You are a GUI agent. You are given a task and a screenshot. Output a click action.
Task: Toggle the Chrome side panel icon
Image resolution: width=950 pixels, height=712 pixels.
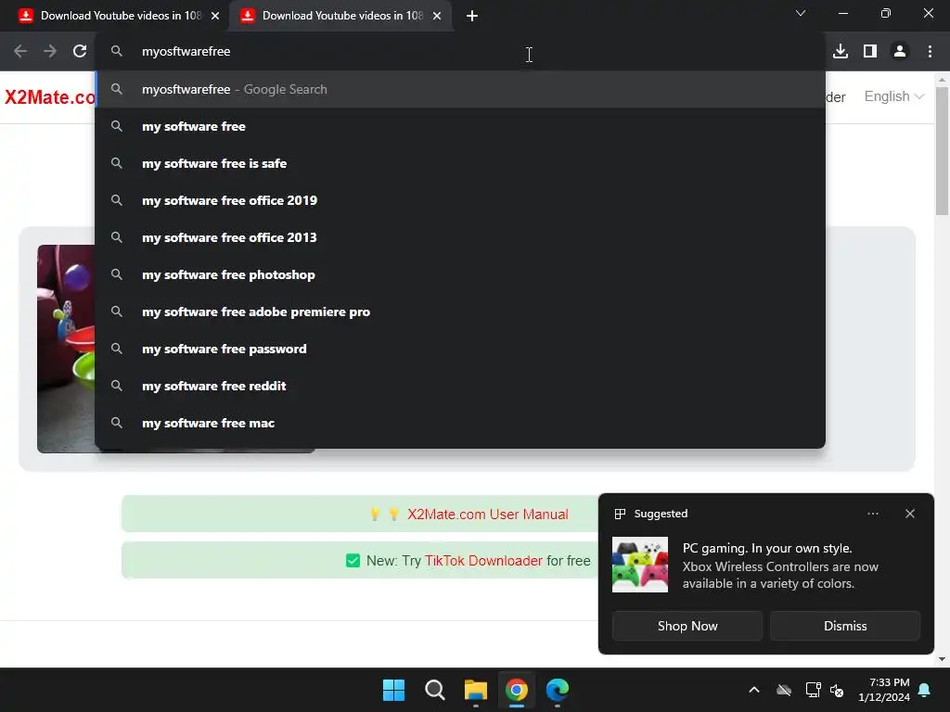click(870, 52)
